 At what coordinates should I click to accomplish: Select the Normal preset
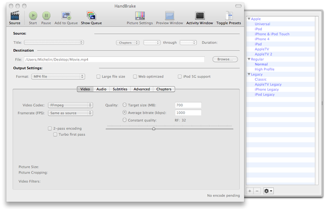pyautogui.click(x=261, y=64)
